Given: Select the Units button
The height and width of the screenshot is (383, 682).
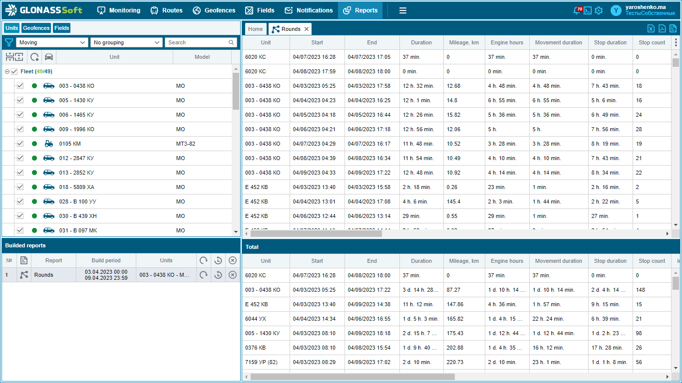Looking at the screenshot, I should [11, 28].
